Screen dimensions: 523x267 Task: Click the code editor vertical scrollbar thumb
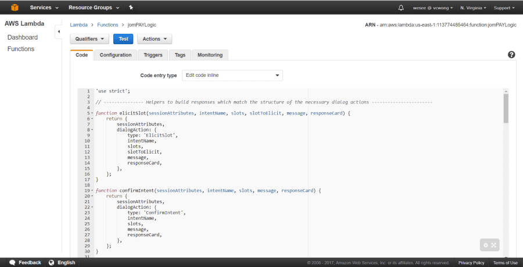pyautogui.click(x=506, y=108)
